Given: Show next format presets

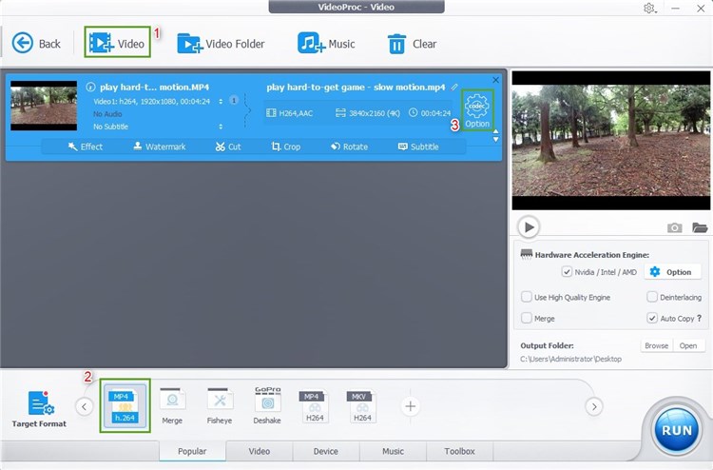Looking at the screenshot, I should pyautogui.click(x=594, y=406).
